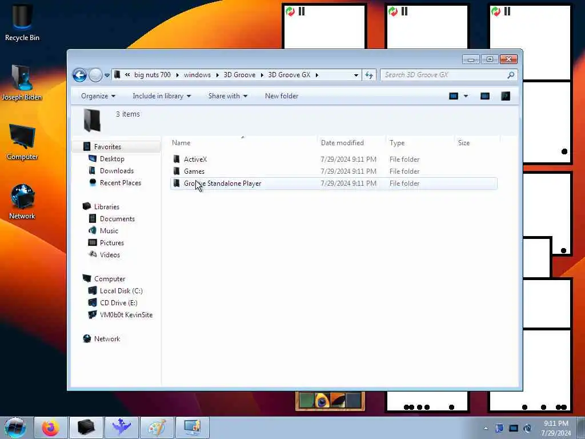The height and width of the screenshot is (439, 585).
Task: Open the Organize menu
Action: tap(98, 96)
